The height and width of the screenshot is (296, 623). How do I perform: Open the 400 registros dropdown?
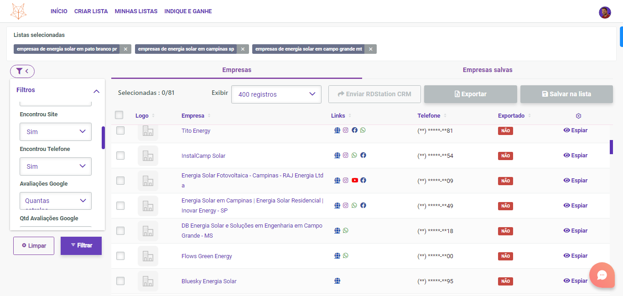[x=276, y=94]
